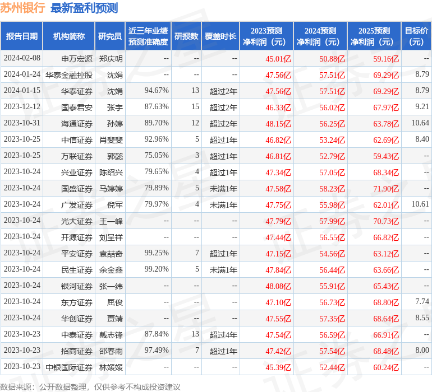Select the 中银国际证券 institution cell
The image size is (432, 392).
coord(69,367)
